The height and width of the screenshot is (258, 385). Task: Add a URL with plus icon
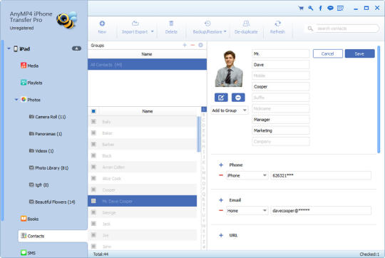(x=221, y=235)
